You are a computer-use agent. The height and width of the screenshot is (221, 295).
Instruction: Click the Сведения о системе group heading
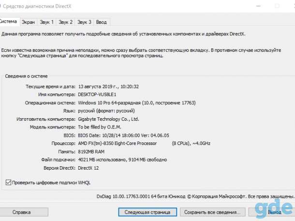point(26,76)
